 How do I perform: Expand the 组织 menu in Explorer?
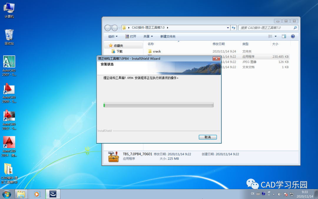click(113, 36)
